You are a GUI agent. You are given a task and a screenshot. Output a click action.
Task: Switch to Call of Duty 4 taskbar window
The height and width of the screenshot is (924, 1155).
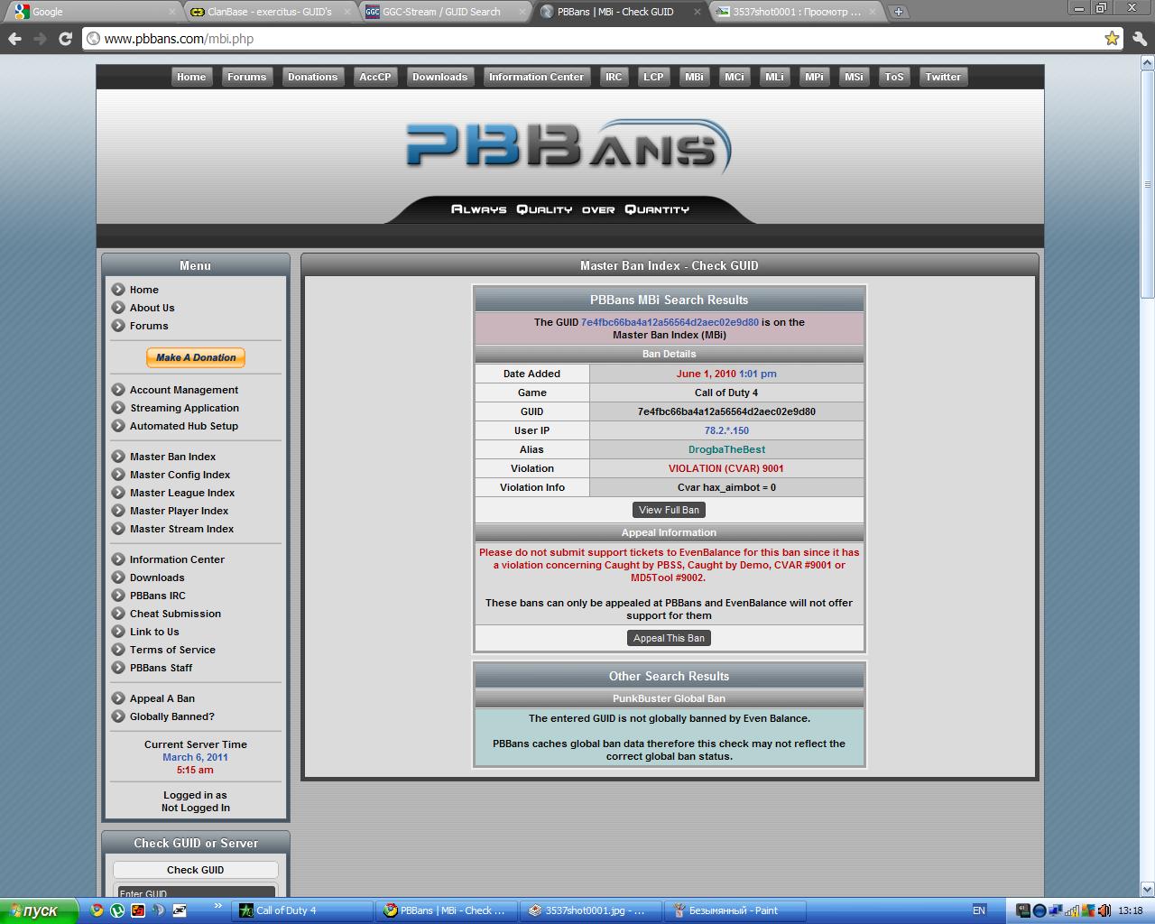[x=303, y=910]
